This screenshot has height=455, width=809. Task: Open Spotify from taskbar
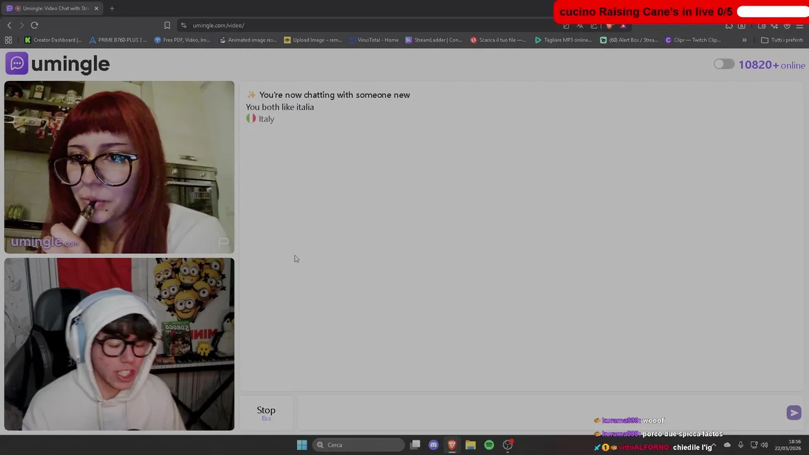[x=489, y=445]
